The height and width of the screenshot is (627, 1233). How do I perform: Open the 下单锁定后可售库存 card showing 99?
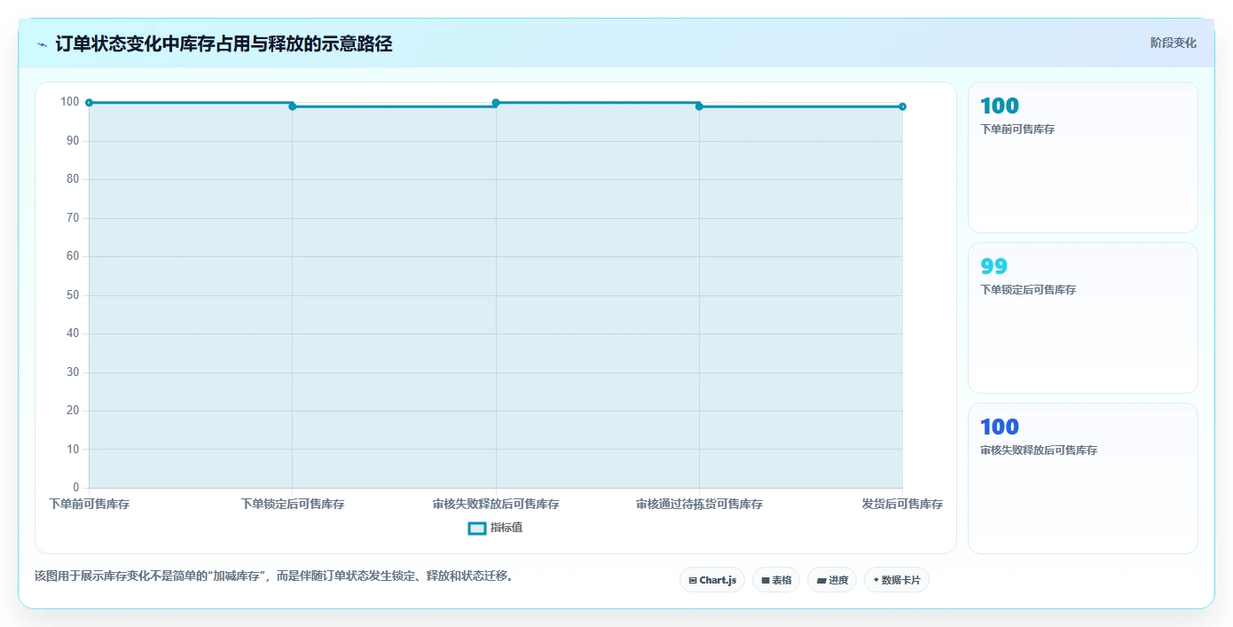[1082, 317]
